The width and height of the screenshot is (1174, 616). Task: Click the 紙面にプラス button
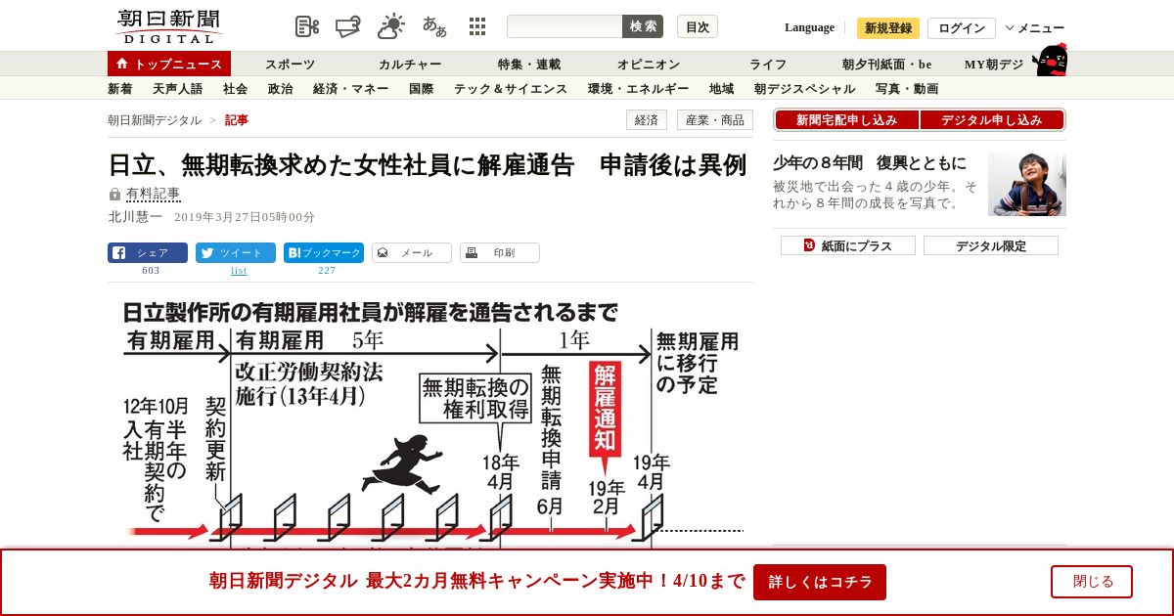click(x=848, y=245)
